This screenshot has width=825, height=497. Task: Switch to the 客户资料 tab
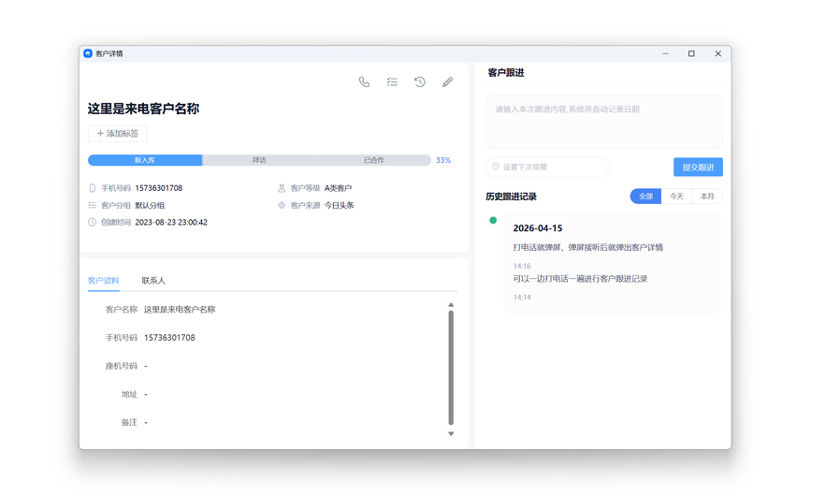(103, 281)
